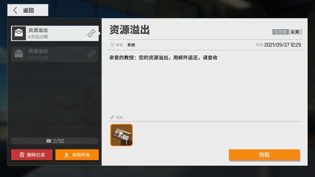This screenshot has height=177, width=315.
Task: Click the mail timestamp 2021/09/27 12:29
Action: pos(282,45)
